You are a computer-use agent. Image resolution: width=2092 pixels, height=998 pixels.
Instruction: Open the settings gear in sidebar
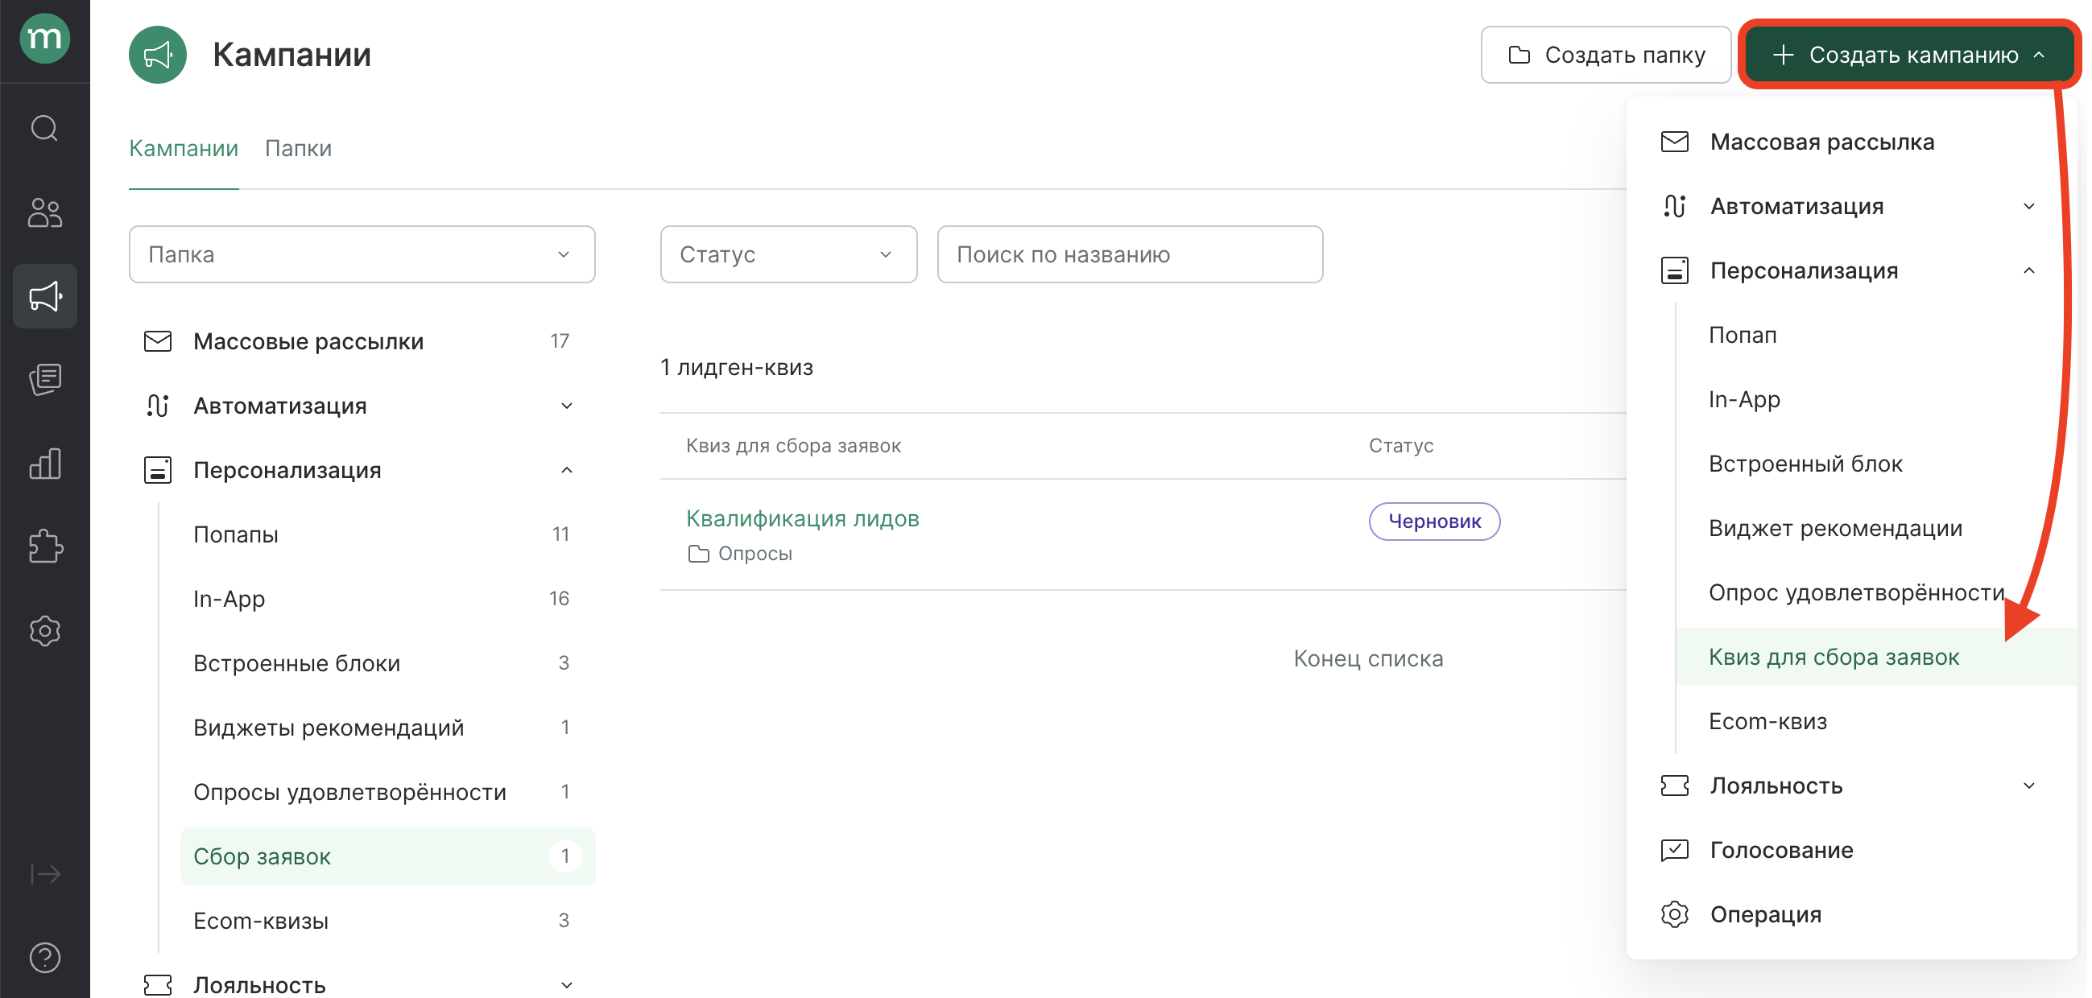[x=44, y=631]
